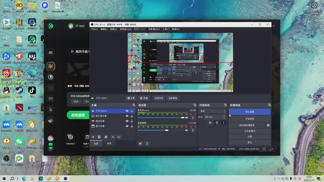Open TikTok icon on the desktop
324x182 pixels.
(32, 91)
